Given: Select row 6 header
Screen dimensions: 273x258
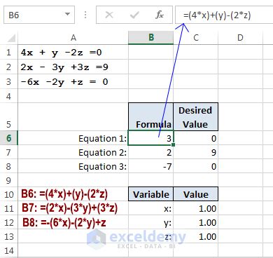Looking at the screenshot, I should (x=9, y=138).
